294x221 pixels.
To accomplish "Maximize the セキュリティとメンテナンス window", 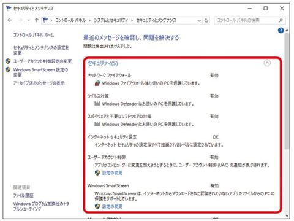I will [265, 9].
